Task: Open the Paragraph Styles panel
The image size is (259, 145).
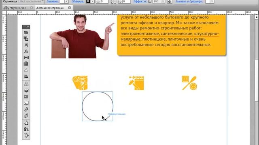Action: coord(26,116)
